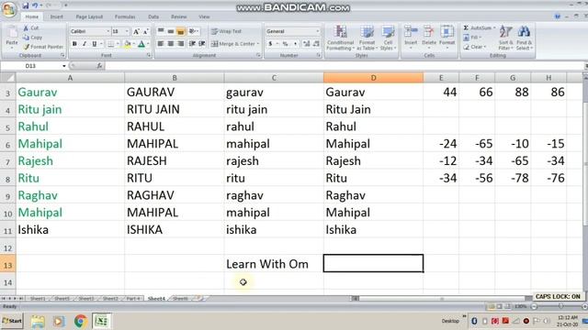Screen dimensions: 588x330
Task: Open Chrome from the taskbar
Action: coord(80,321)
